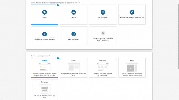Click the Video title text
This screenshot has width=179, height=100.
[x=132, y=60]
